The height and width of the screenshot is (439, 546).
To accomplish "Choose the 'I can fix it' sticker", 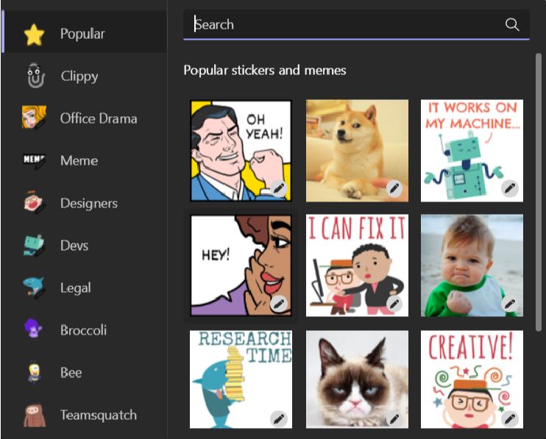I will [x=357, y=265].
